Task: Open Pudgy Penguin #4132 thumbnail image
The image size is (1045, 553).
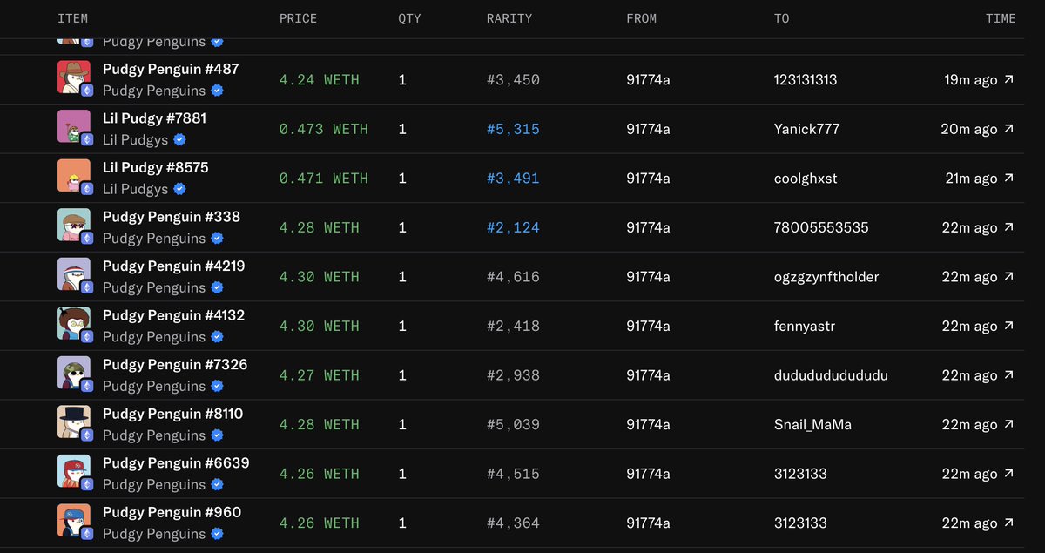Action: pos(73,323)
